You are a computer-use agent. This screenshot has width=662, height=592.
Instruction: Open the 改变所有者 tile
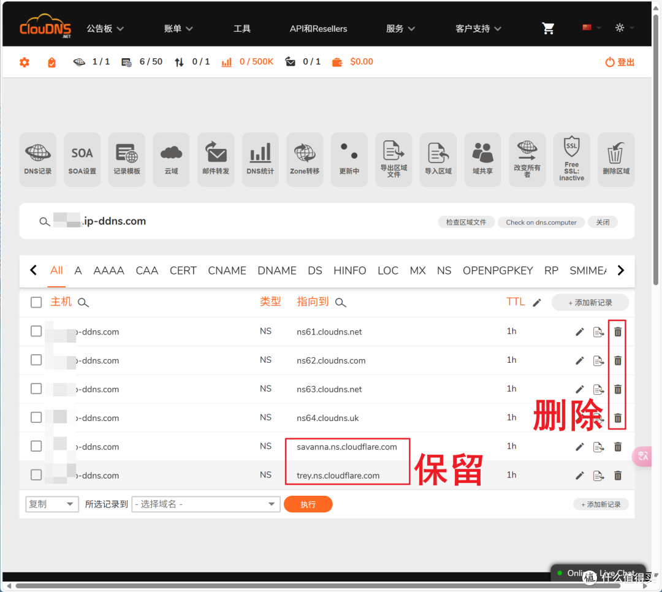tap(527, 159)
